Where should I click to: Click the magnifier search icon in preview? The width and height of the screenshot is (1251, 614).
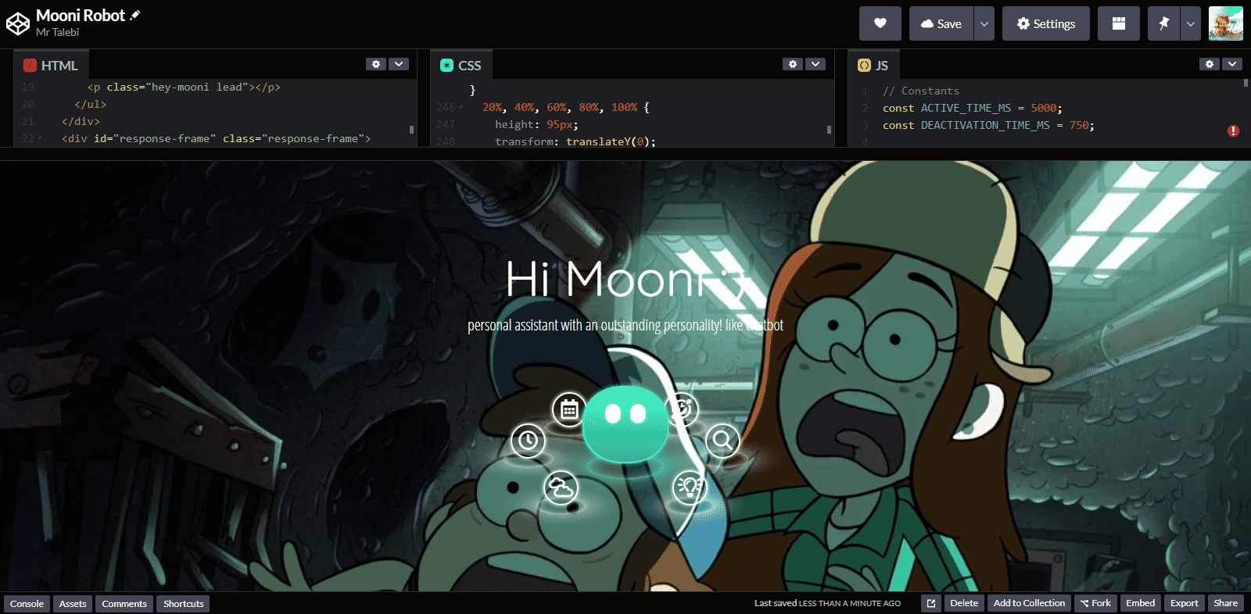[x=722, y=441]
